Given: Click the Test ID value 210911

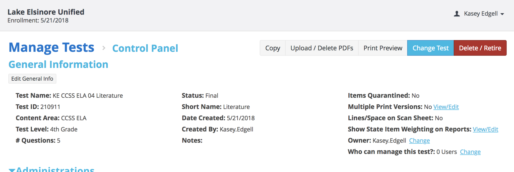Looking at the screenshot, I should point(50,107).
